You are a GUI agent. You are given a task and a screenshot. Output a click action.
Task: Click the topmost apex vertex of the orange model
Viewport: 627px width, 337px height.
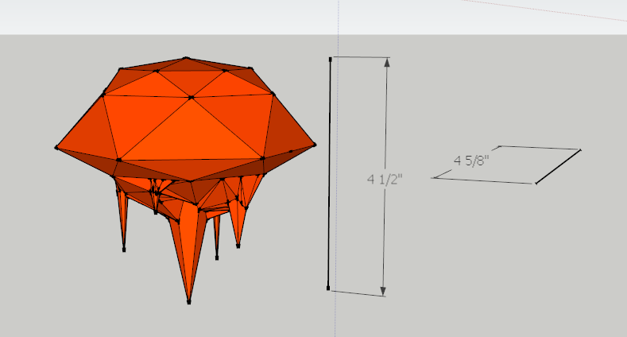coord(186,58)
